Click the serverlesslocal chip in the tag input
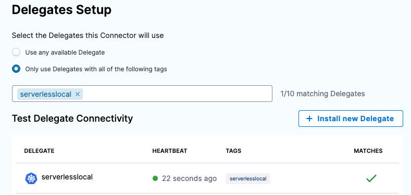Viewport: 411px width, 195px height. tap(46, 94)
